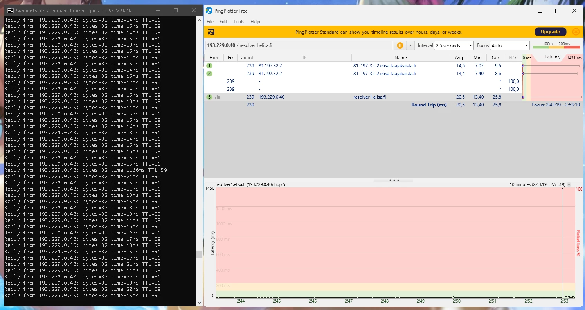Click the Min column header

click(x=477, y=58)
